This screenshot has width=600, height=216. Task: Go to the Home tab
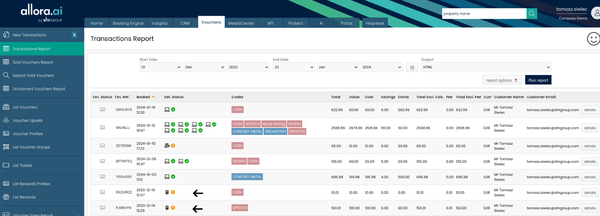(97, 23)
